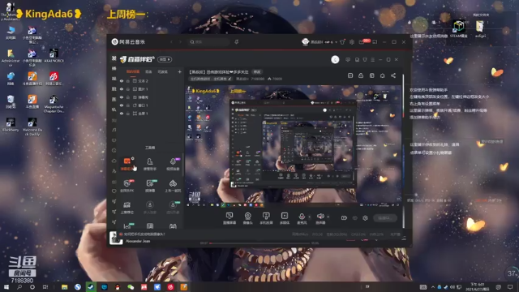Click the share icon in room info row
The width and height of the screenshot is (519, 292).
tap(393, 75)
